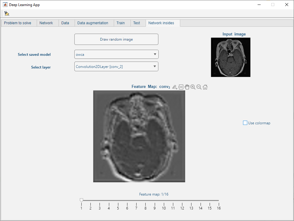Activate the zoom in magnifier
294x221 pixels.
193,87
